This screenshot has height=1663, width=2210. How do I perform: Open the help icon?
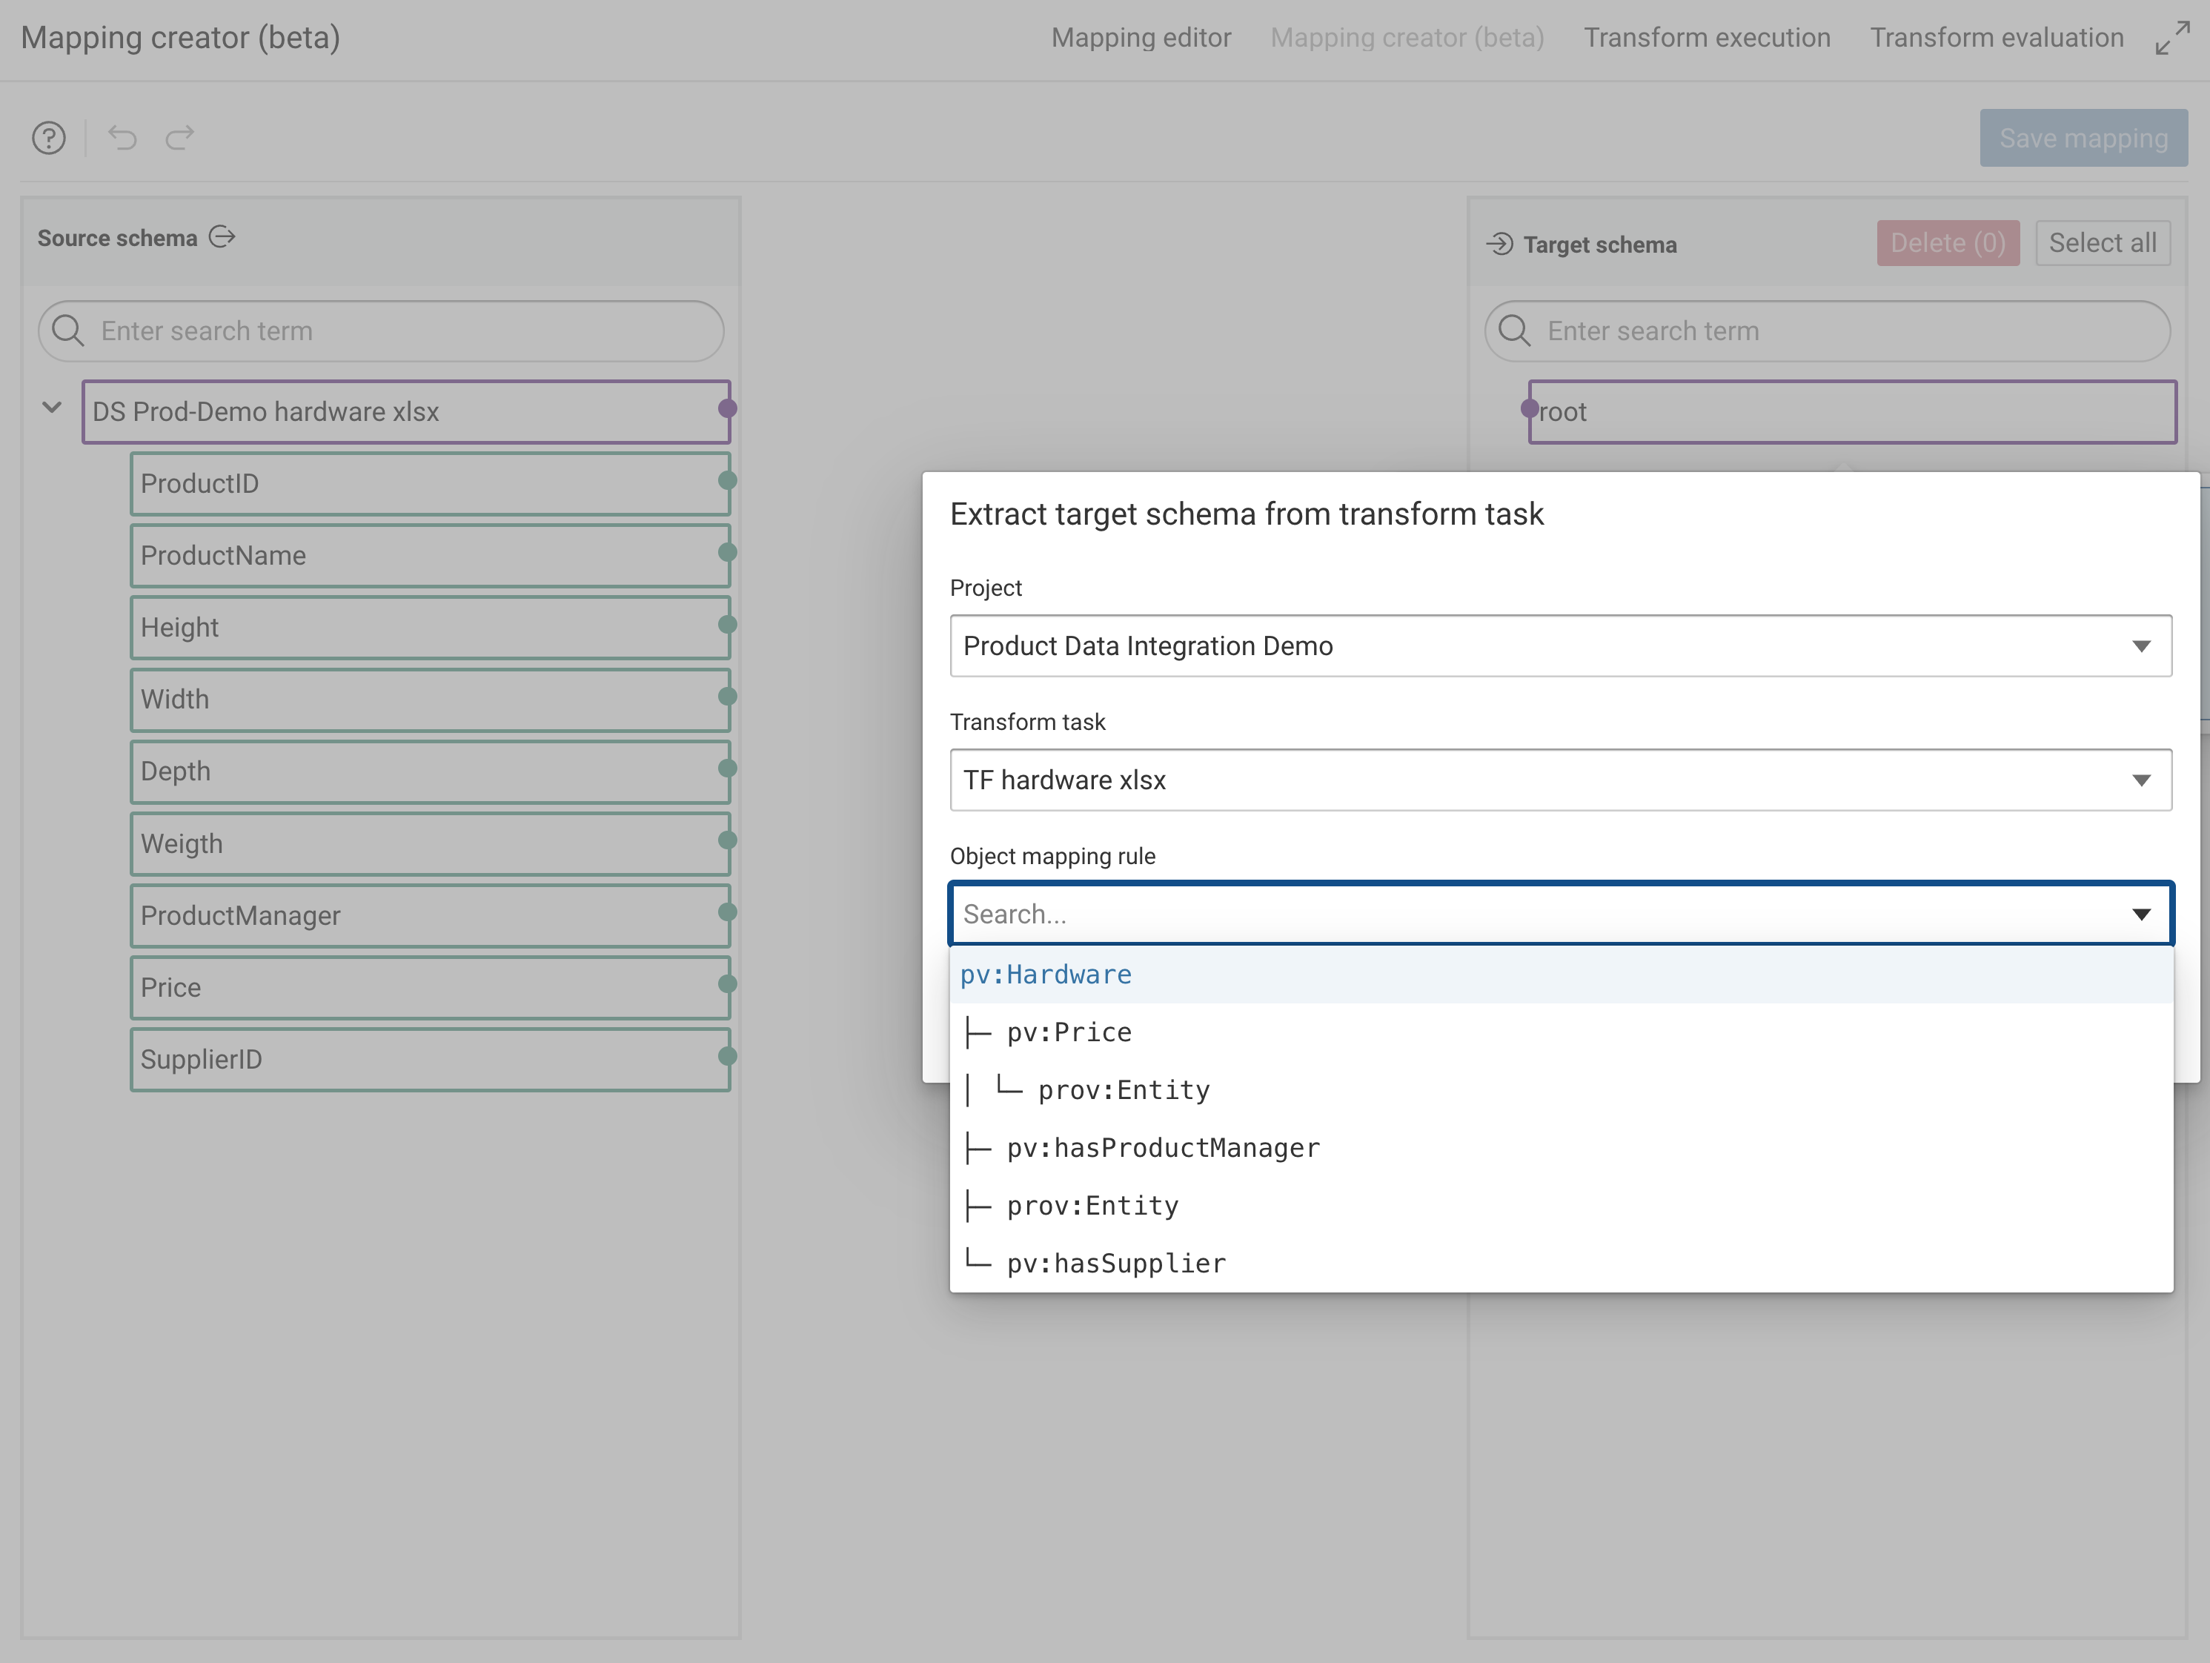48,138
